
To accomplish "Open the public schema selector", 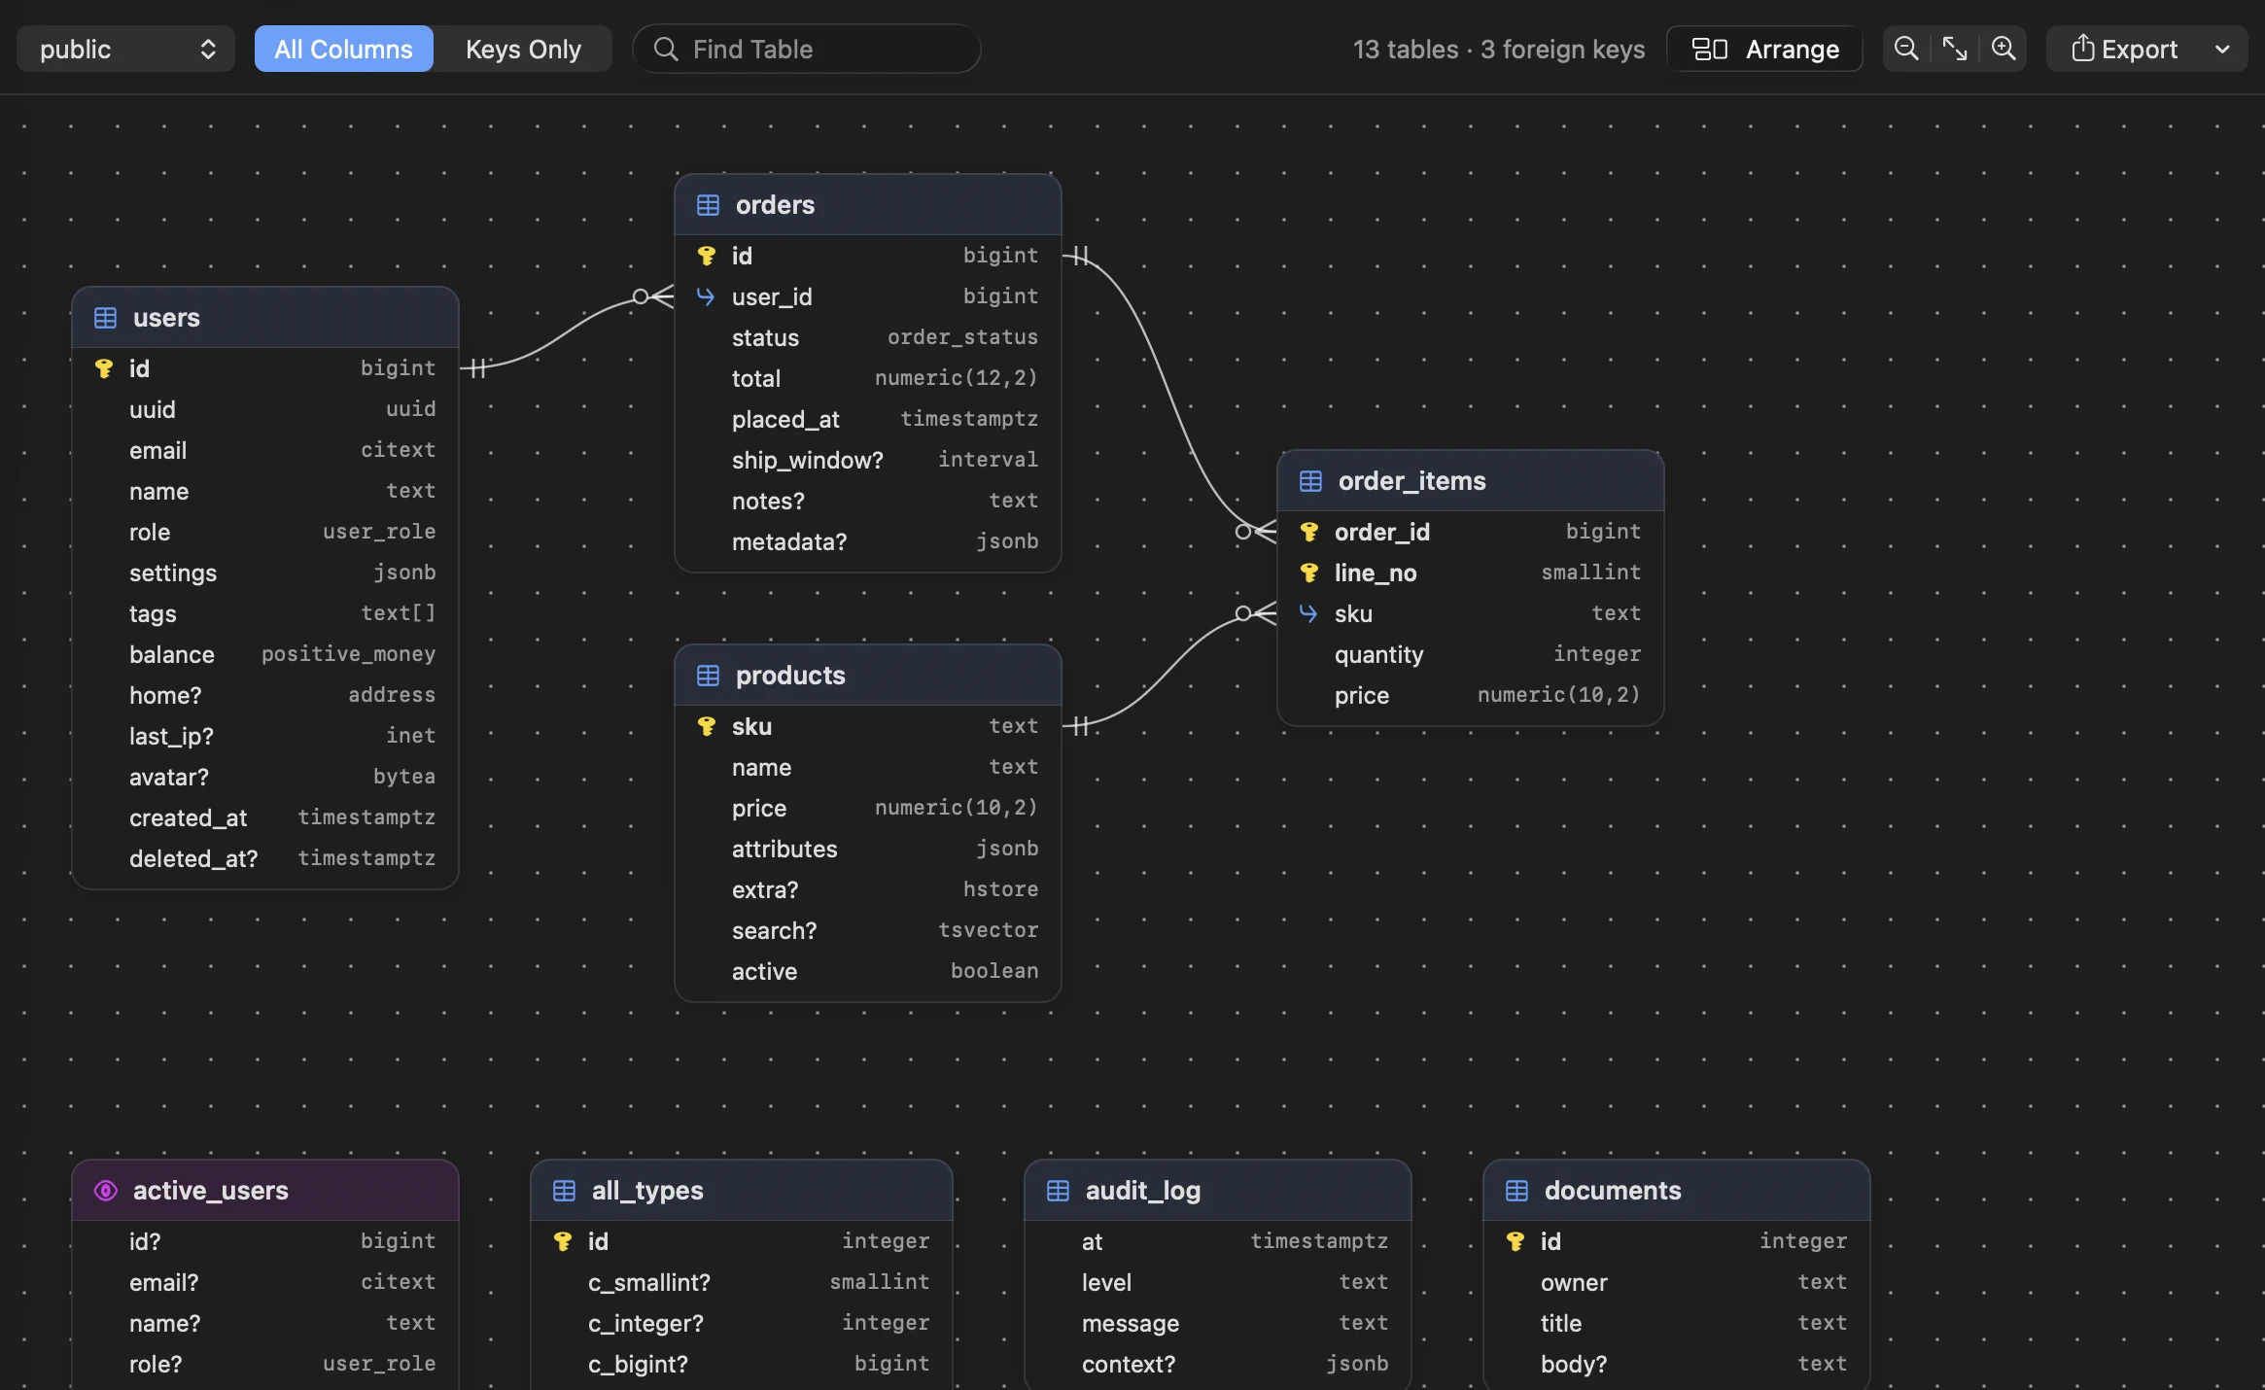I will 126,49.
